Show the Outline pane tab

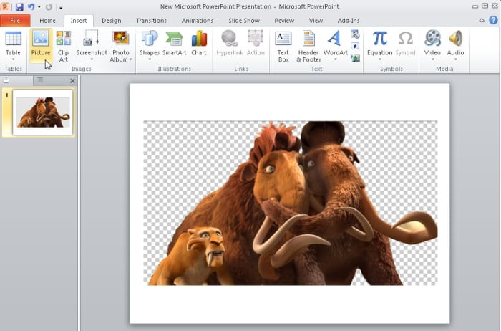click(x=50, y=80)
